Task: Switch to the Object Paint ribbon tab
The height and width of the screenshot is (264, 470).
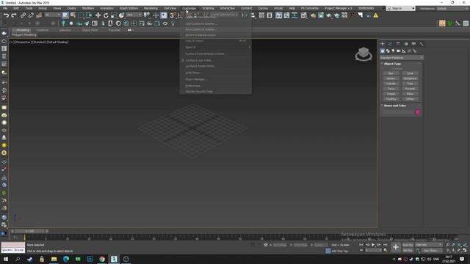Action: (x=90, y=30)
